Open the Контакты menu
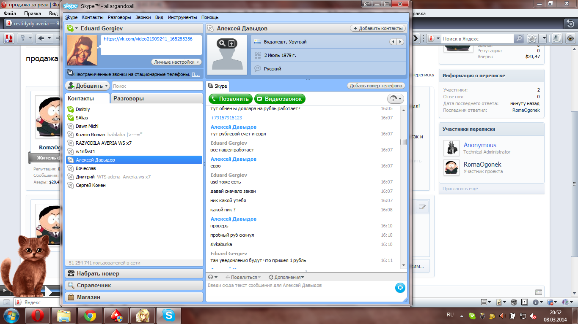Viewport: 578px width, 324px height. (93, 17)
